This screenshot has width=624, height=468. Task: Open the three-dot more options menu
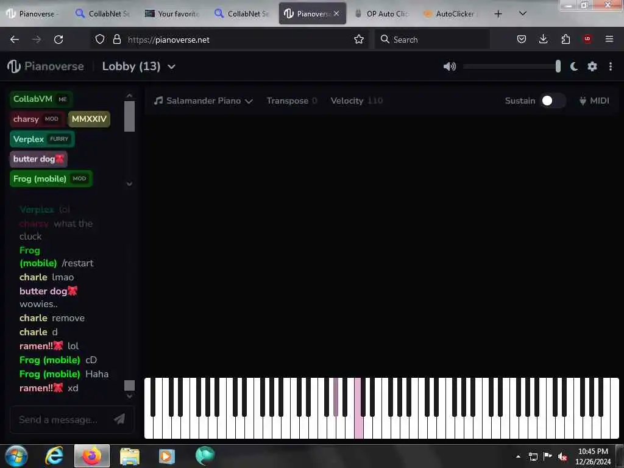click(611, 66)
